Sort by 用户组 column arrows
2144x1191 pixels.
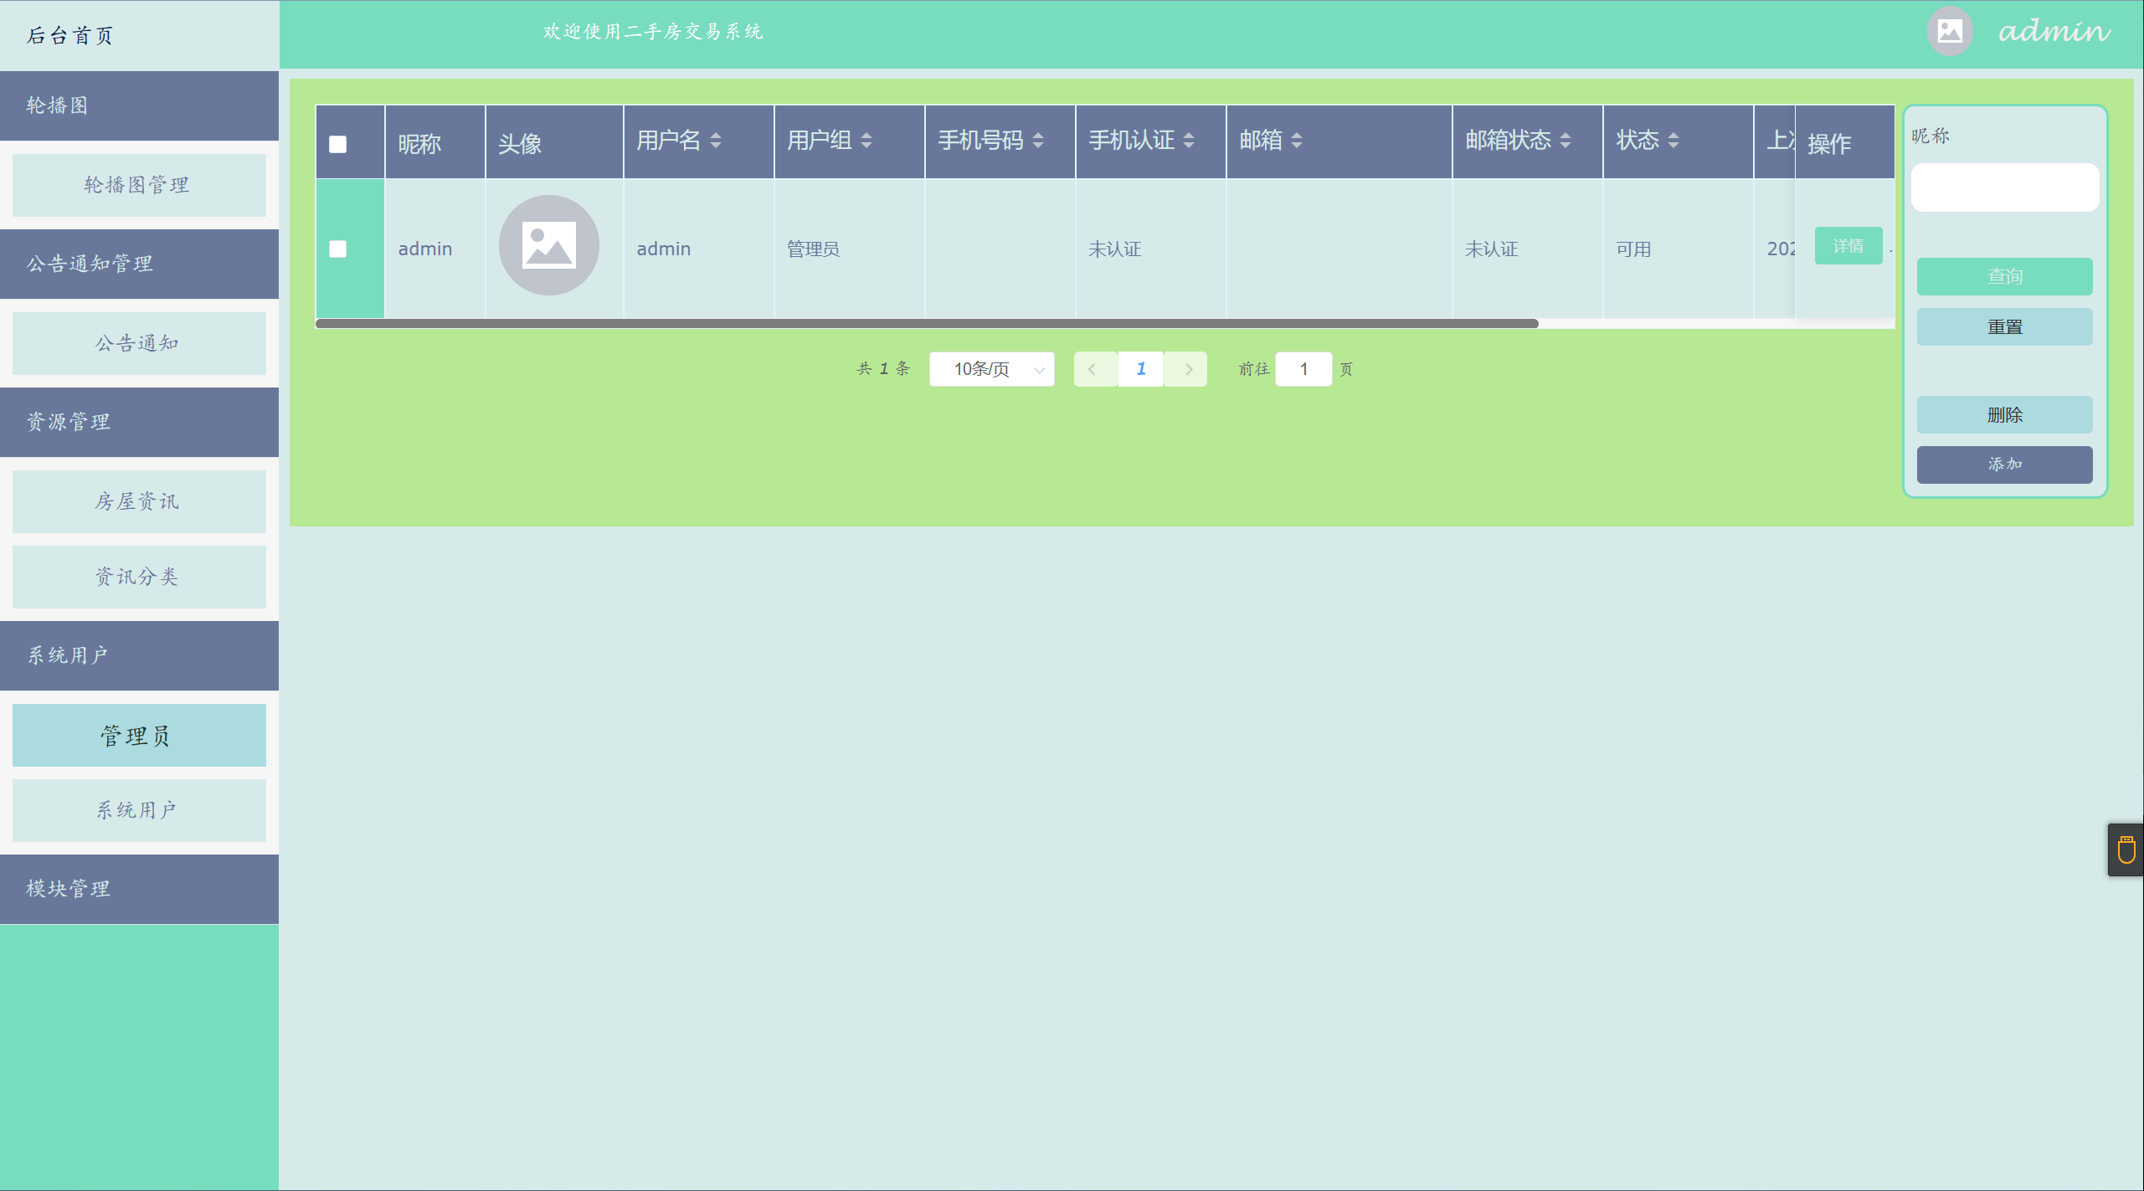coord(866,141)
